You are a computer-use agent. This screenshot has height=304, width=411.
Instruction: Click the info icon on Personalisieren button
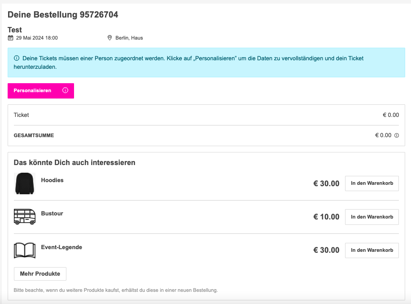point(65,90)
